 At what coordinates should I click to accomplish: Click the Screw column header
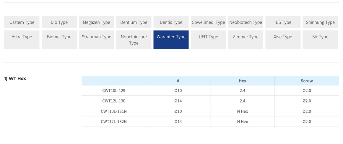click(307, 81)
